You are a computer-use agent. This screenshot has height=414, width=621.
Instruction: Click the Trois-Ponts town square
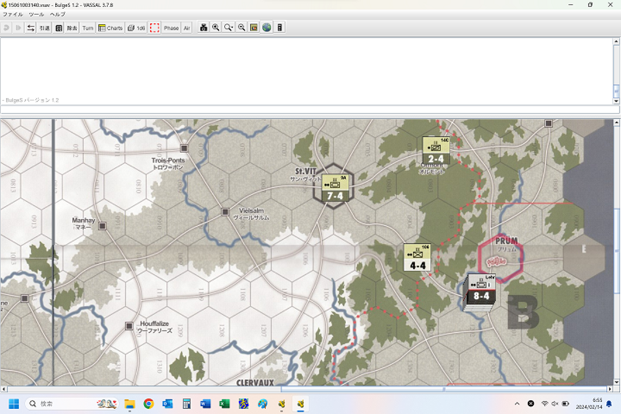[x=184, y=148]
